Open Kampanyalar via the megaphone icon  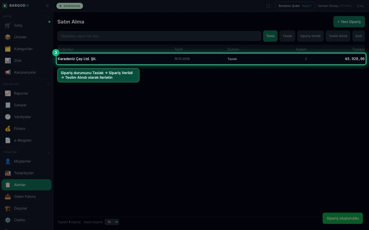(8, 72)
